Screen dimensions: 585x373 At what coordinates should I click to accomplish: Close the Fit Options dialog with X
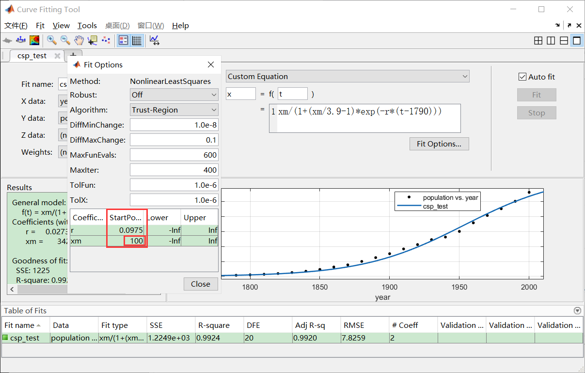tap(211, 65)
